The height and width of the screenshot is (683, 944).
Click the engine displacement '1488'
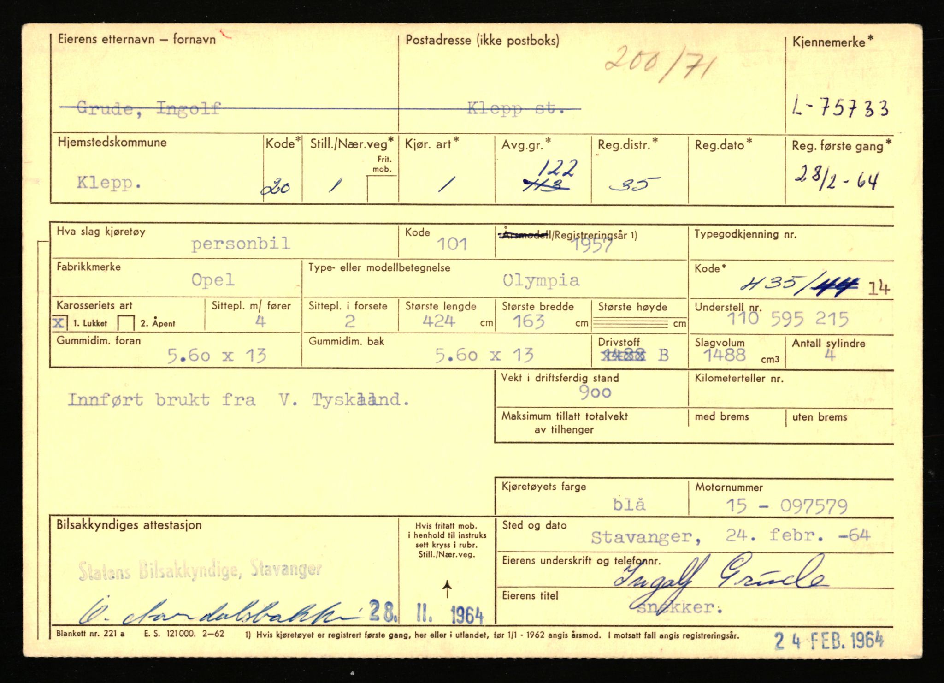[724, 355]
